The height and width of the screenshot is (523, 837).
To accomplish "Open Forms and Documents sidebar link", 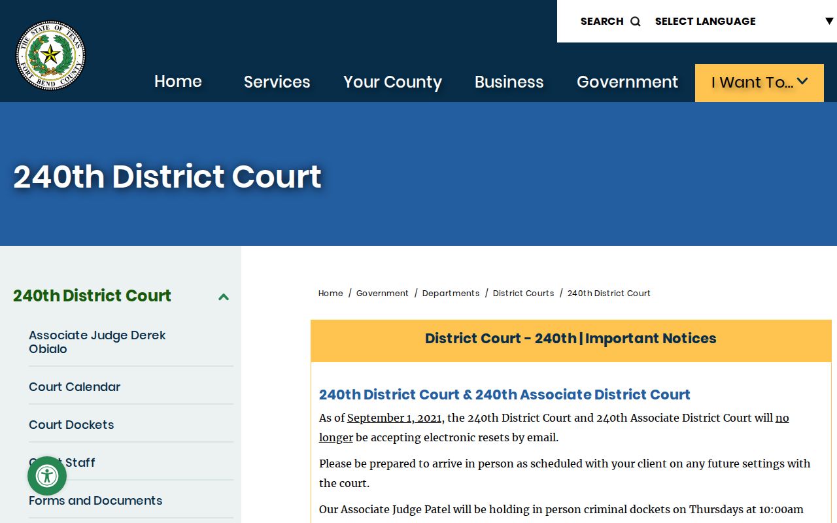I will click(x=95, y=501).
